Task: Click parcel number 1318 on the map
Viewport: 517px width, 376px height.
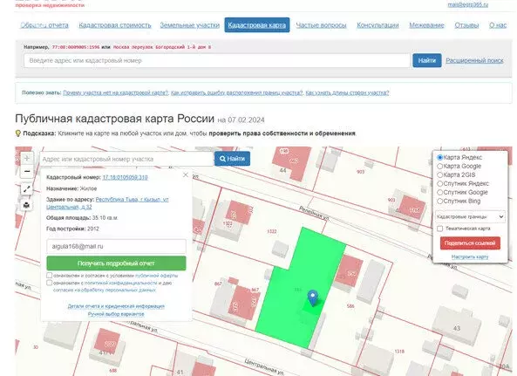Action: [399, 352]
